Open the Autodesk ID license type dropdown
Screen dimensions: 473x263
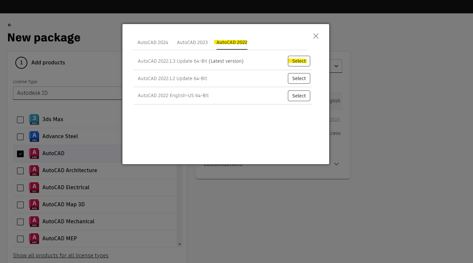(67, 93)
